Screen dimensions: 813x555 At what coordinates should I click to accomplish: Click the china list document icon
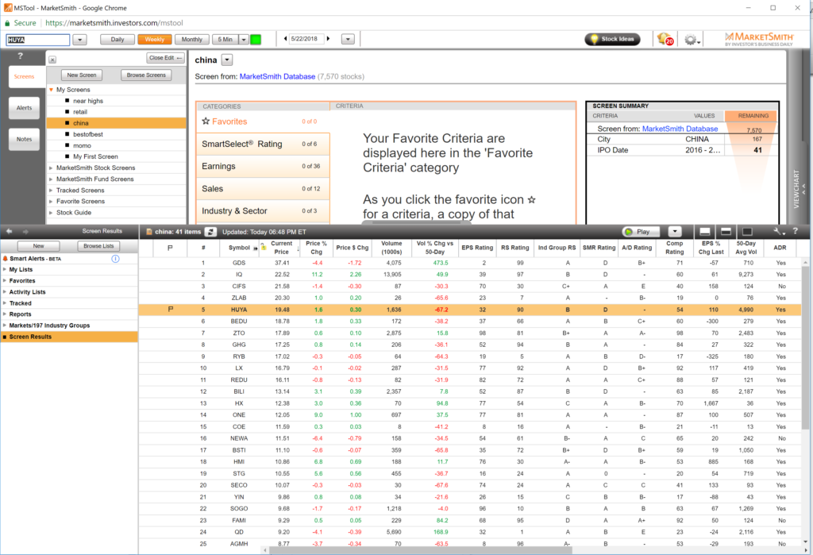pos(149,232)
